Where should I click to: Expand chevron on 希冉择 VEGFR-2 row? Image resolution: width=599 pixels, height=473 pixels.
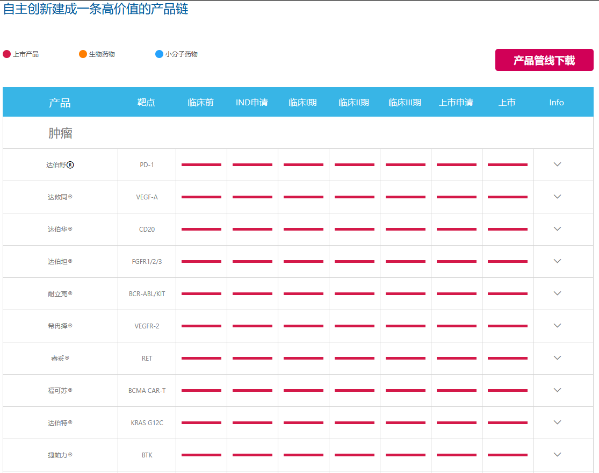tap(557, 326)
